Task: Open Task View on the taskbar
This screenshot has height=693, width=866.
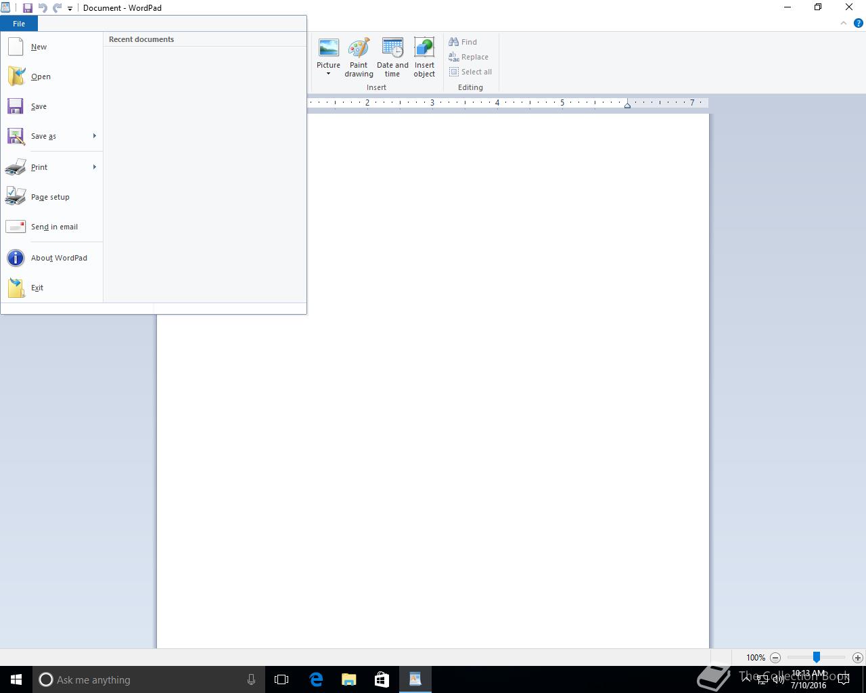Action: click(281, 679)
